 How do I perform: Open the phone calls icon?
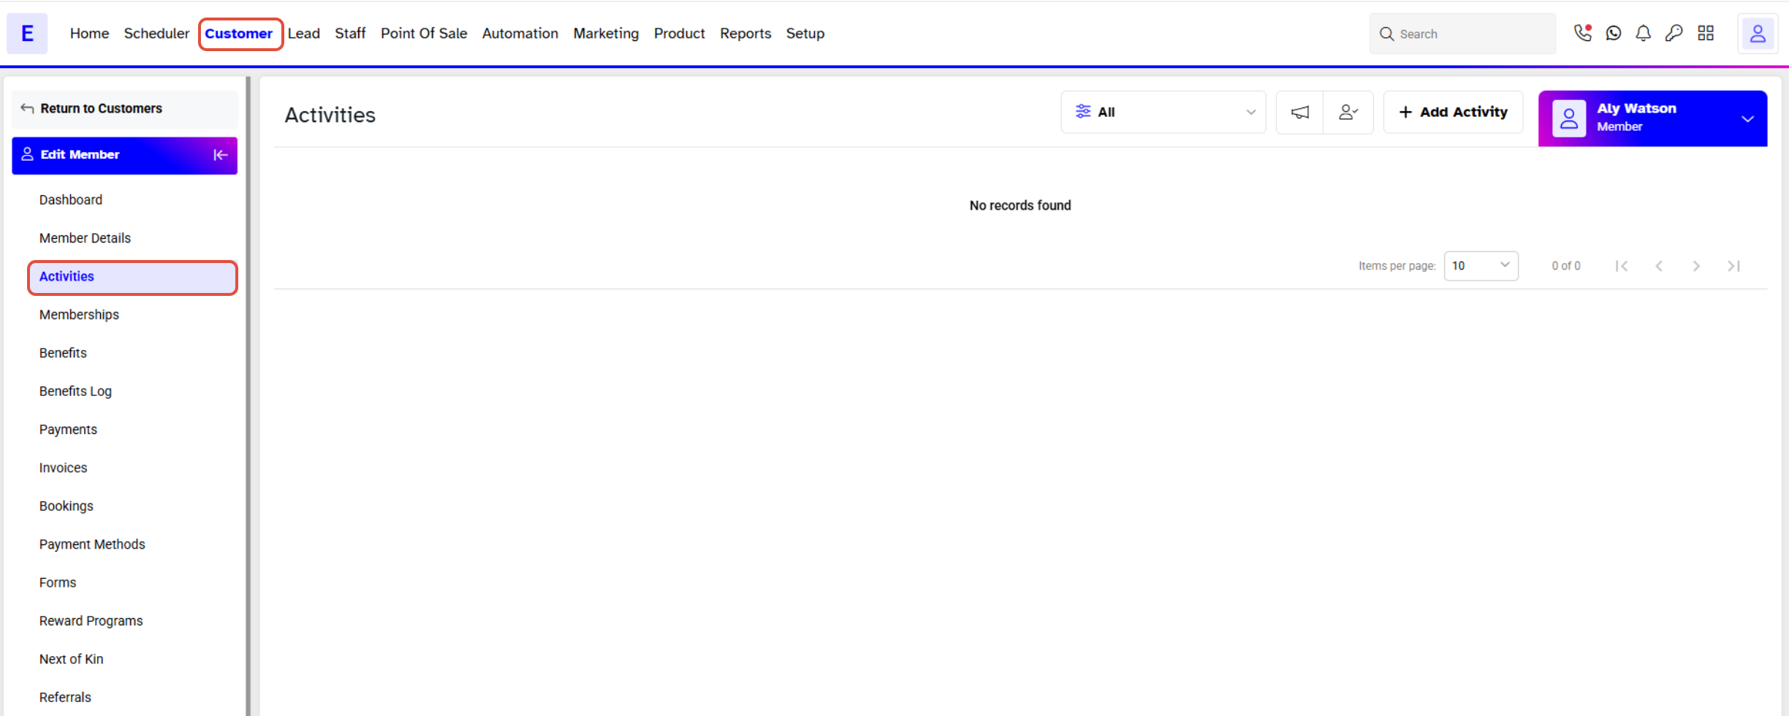1582,33
